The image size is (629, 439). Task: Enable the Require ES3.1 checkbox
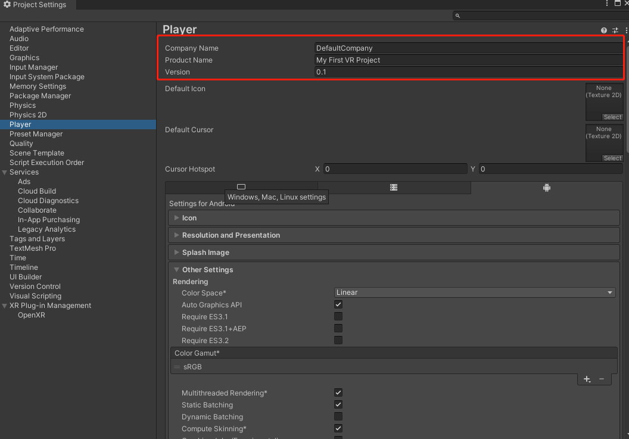click(x=338, y=316)
